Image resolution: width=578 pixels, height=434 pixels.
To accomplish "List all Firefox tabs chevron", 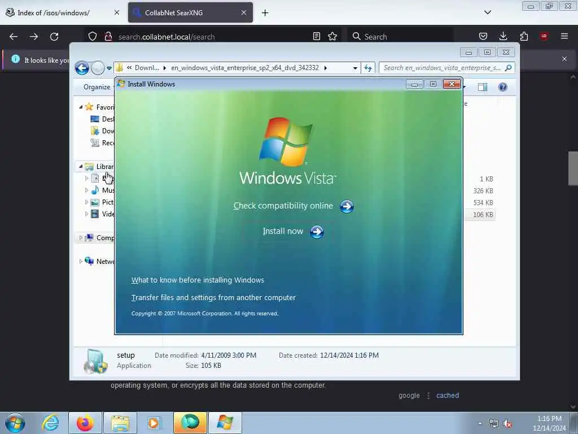I will [x=487, y=12].
